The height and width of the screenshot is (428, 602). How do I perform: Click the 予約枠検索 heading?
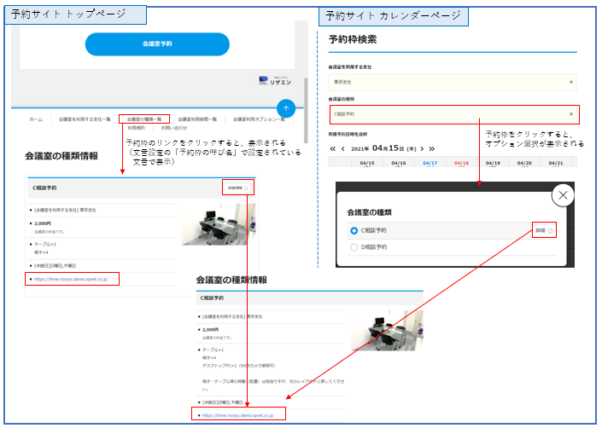coord(353,39)
